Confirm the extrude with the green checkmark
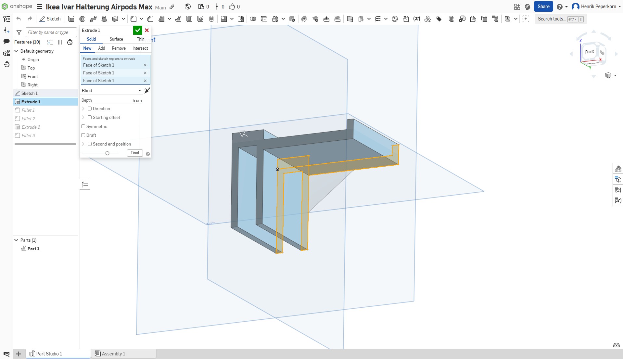Viewport: 623px width, 359px height. (137, 30)
